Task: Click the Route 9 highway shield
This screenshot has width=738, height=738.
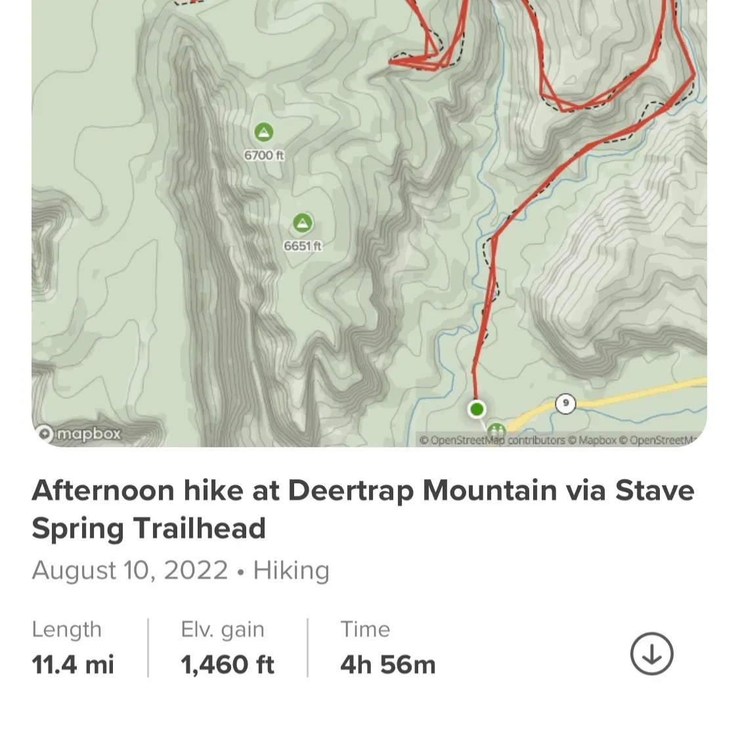Action: point(565,403)
